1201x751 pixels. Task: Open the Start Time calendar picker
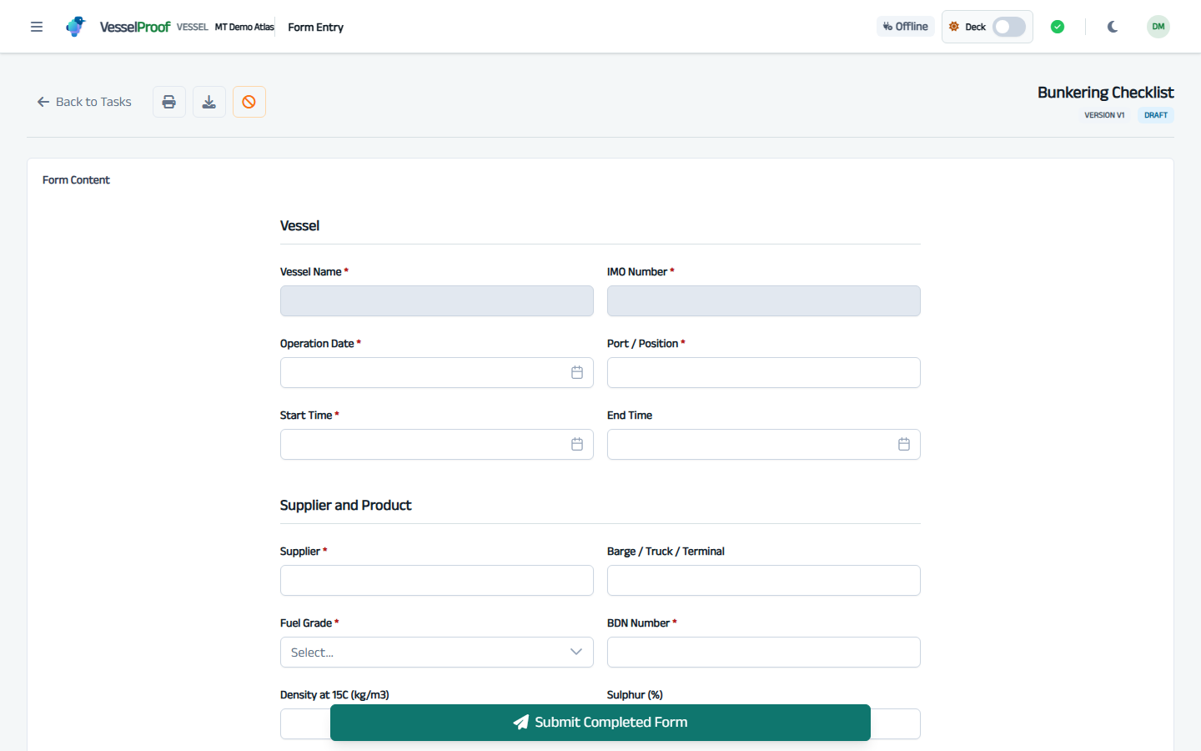click(x=577, y=445)
